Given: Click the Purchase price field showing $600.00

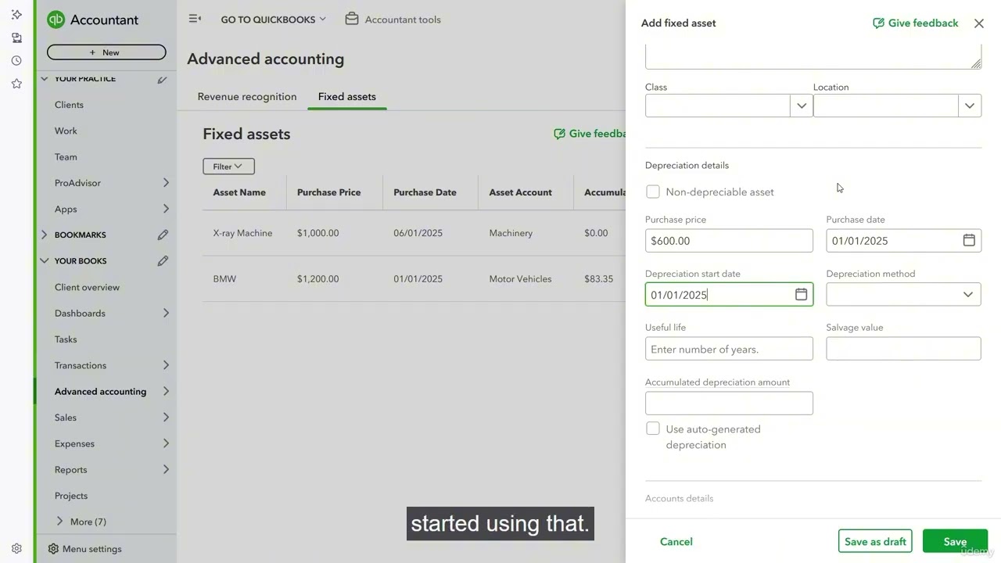Looking at the screenshot, I should [x=729, y=241].
